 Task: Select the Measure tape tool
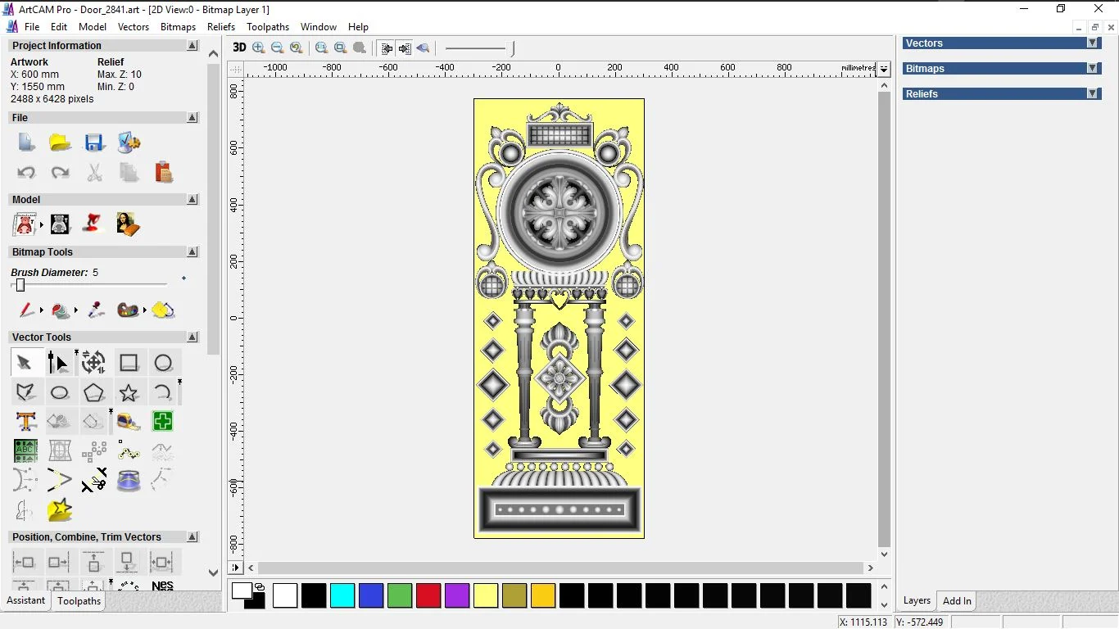point(129,422)
